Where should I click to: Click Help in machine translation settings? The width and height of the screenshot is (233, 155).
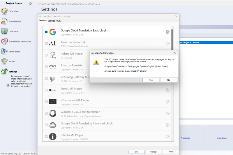coord(171,152)
